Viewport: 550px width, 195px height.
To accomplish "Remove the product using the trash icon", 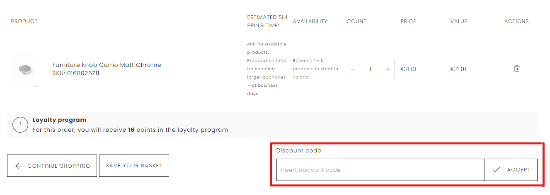I will pyautogui.click(x=516, y=69).
